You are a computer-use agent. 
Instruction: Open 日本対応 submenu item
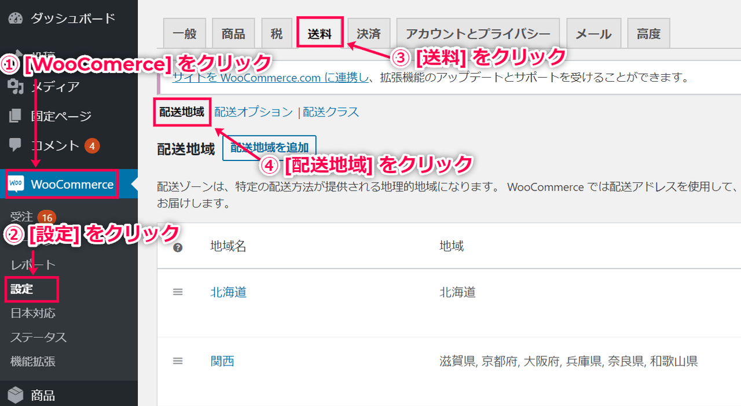click(33, 313)
